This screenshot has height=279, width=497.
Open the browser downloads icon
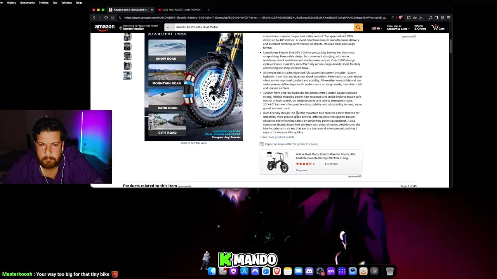click(421, 17)
